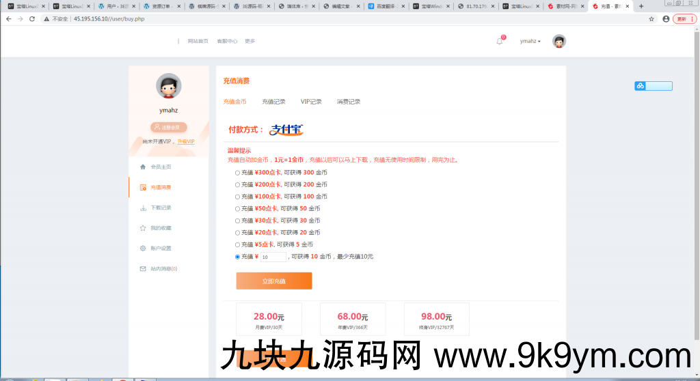Viewport: 700px width, 381px height.
Task: Click the browser forward arrow
Action: coord(21,18)
